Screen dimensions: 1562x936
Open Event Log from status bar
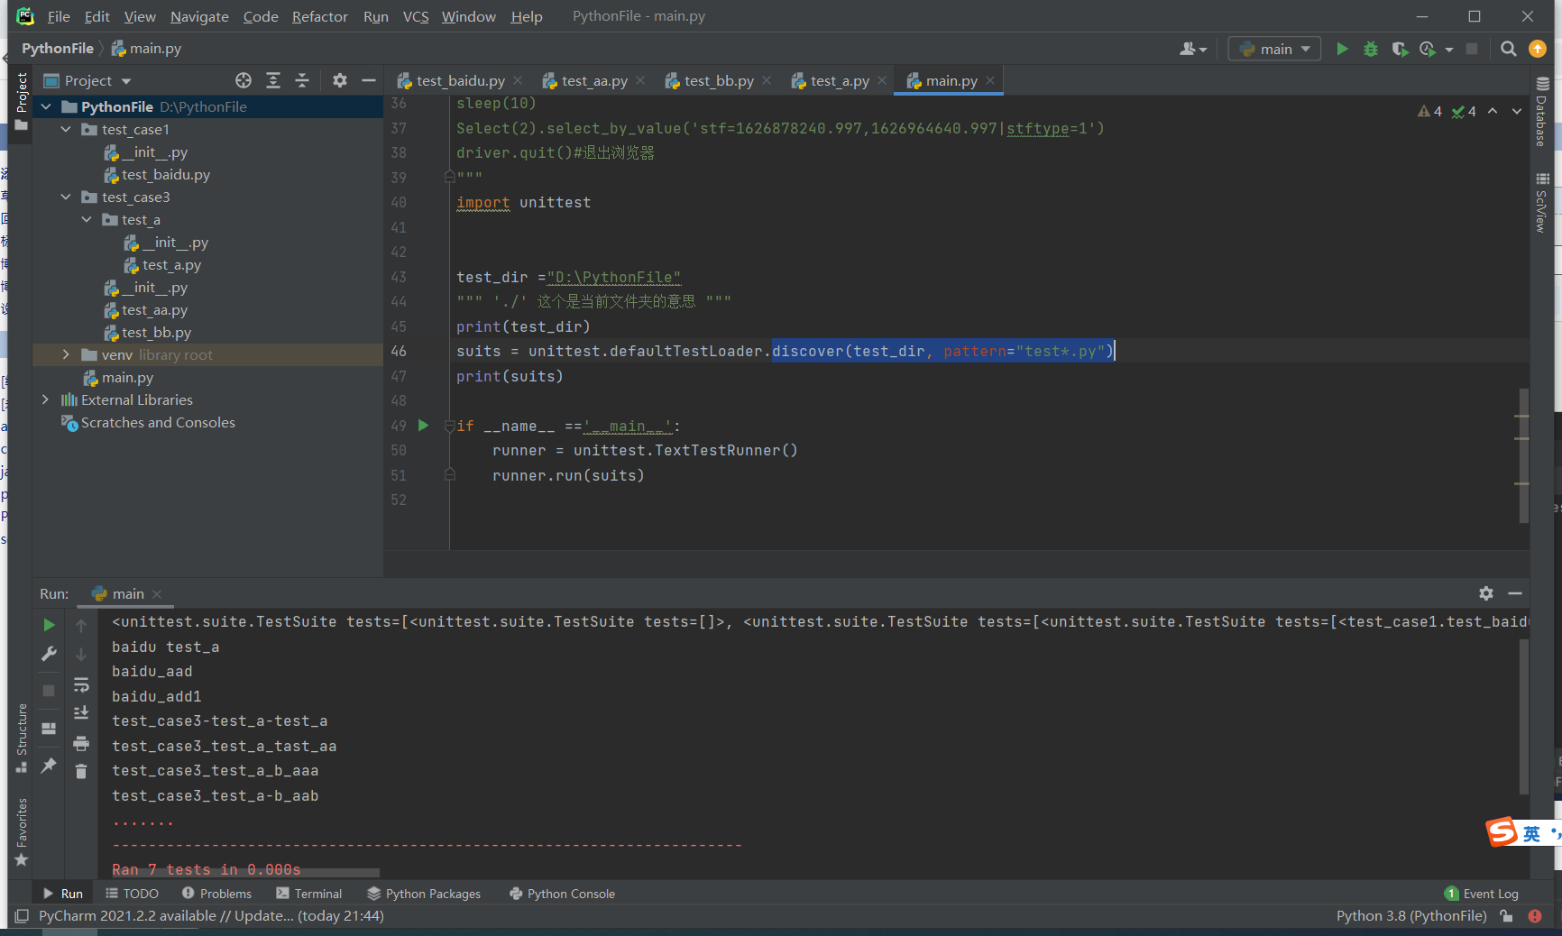(x=1482, y=894)
